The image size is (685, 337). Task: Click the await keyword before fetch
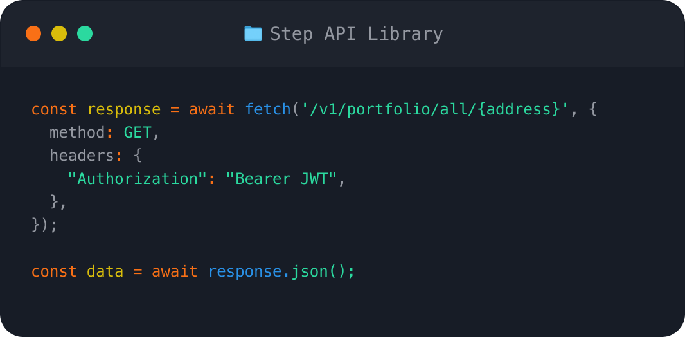[212, 109]
